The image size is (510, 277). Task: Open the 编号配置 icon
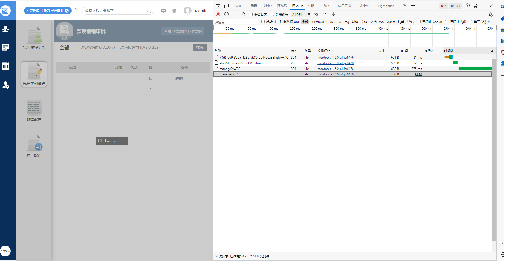[x=34, y=146]
